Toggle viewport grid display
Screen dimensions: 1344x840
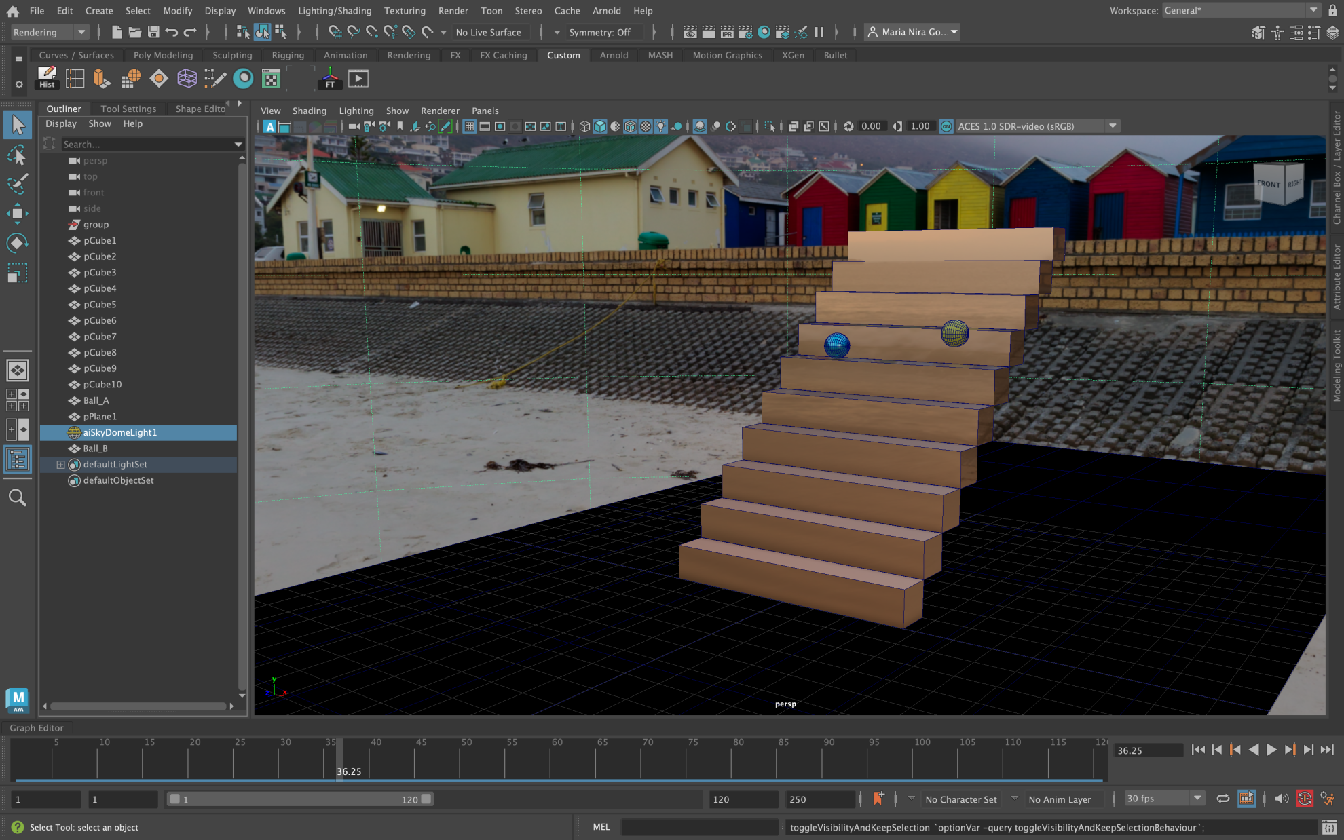(469, 126)
